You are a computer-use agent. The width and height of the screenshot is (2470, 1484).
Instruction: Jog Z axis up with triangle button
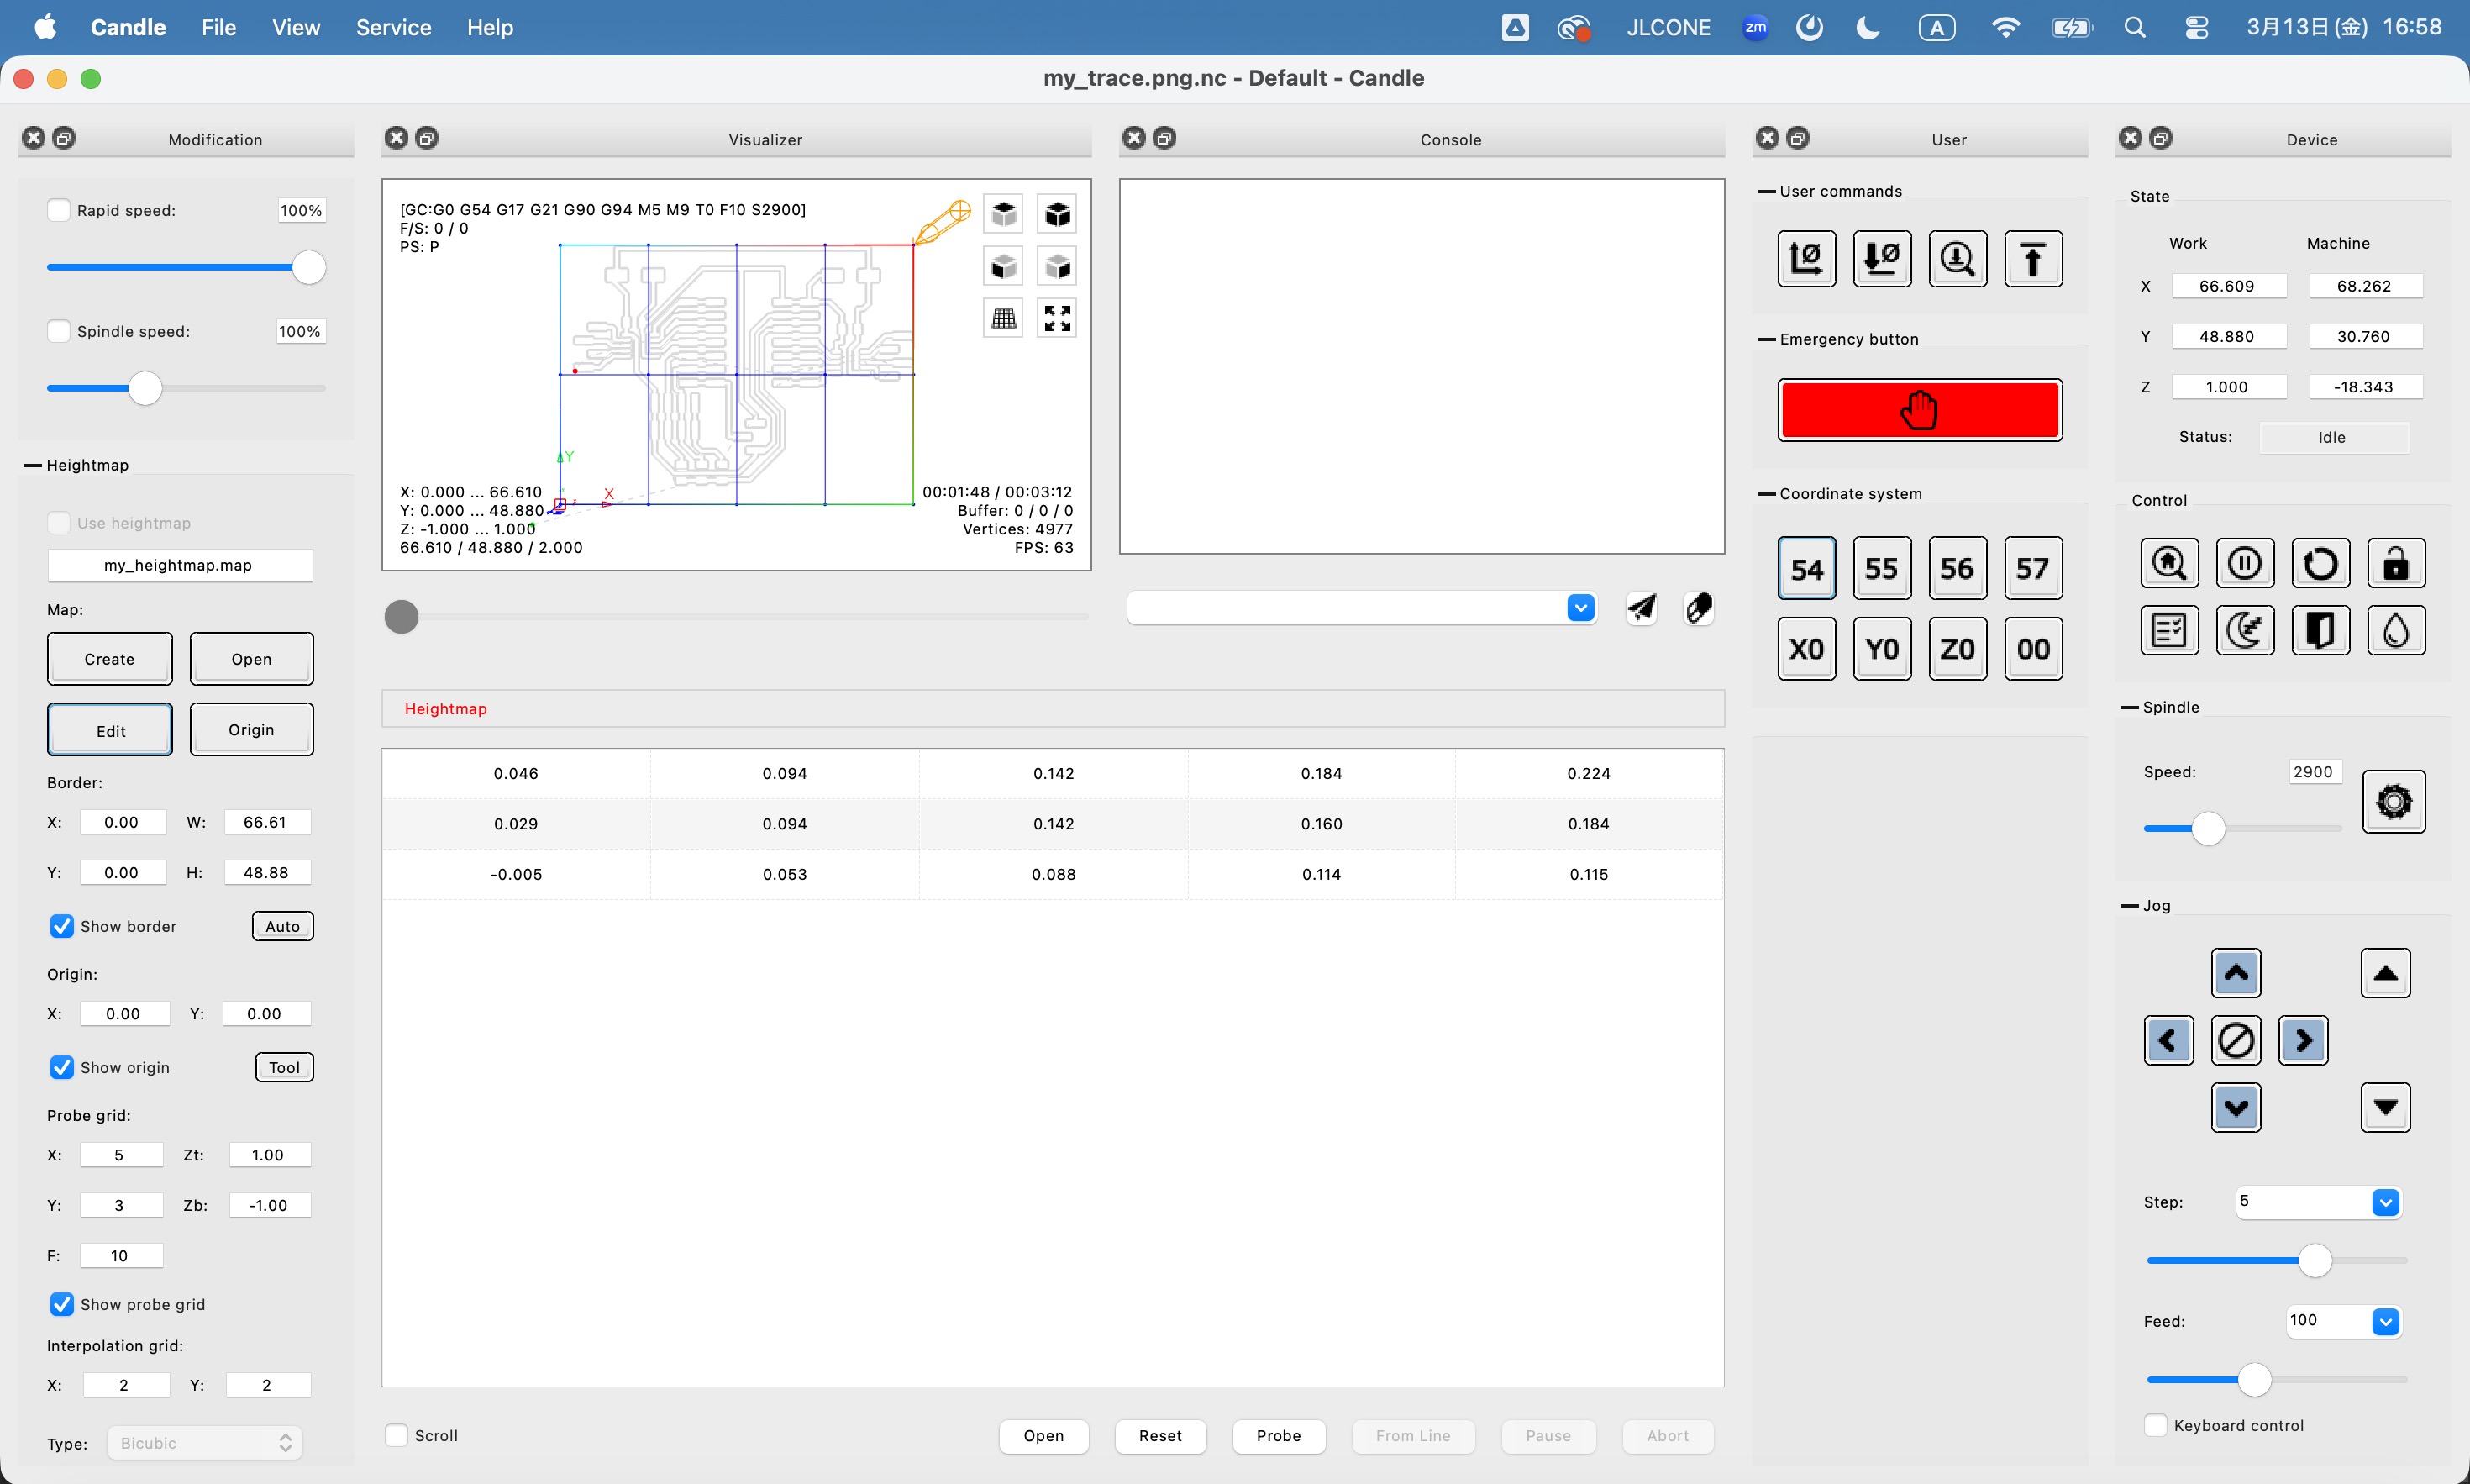tap(2384, 973)
